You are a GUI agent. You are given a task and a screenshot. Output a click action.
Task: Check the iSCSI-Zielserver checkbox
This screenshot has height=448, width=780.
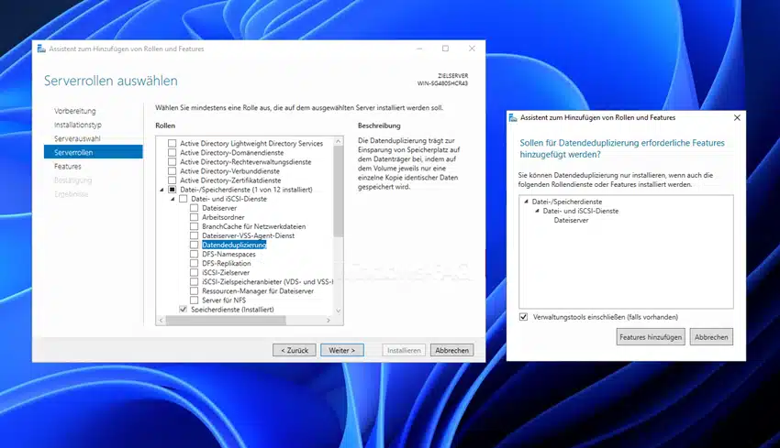[194, 272]
